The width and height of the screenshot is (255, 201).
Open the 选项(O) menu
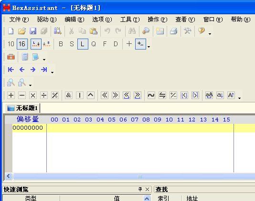tap(102, 20)
